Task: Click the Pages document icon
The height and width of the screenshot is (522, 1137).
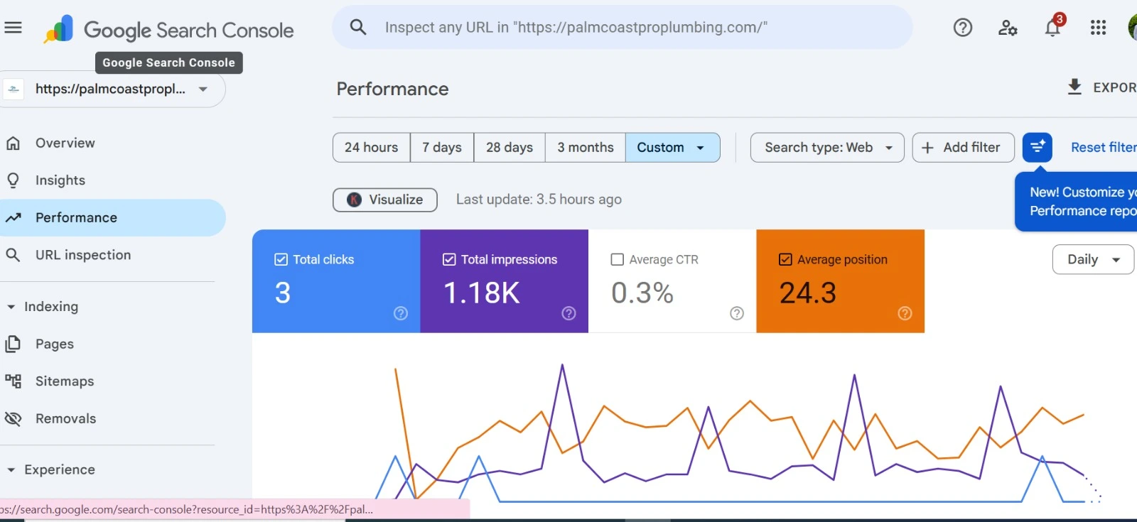Action: (13, 344)
